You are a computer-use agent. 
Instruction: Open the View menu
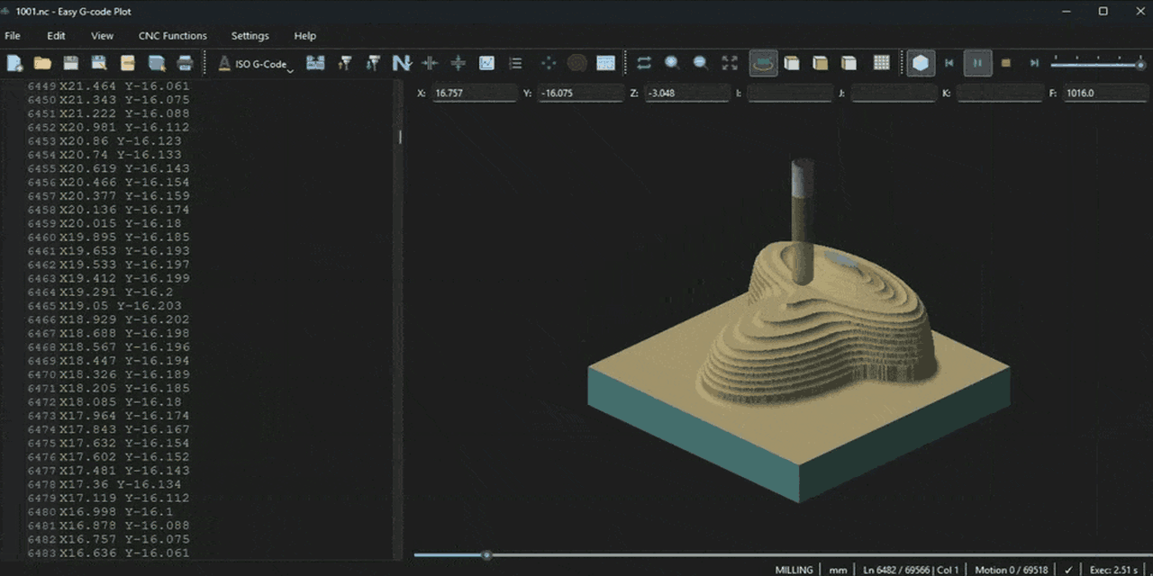tap(103, 36)
